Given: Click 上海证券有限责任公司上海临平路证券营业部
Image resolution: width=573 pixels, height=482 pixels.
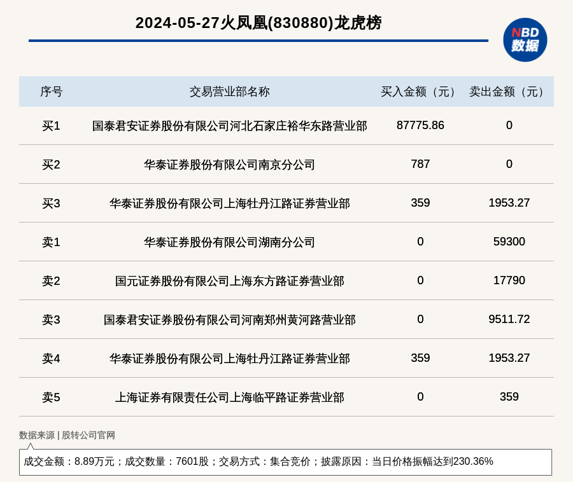Looking at the screenshot, I should tap(229, 397).
